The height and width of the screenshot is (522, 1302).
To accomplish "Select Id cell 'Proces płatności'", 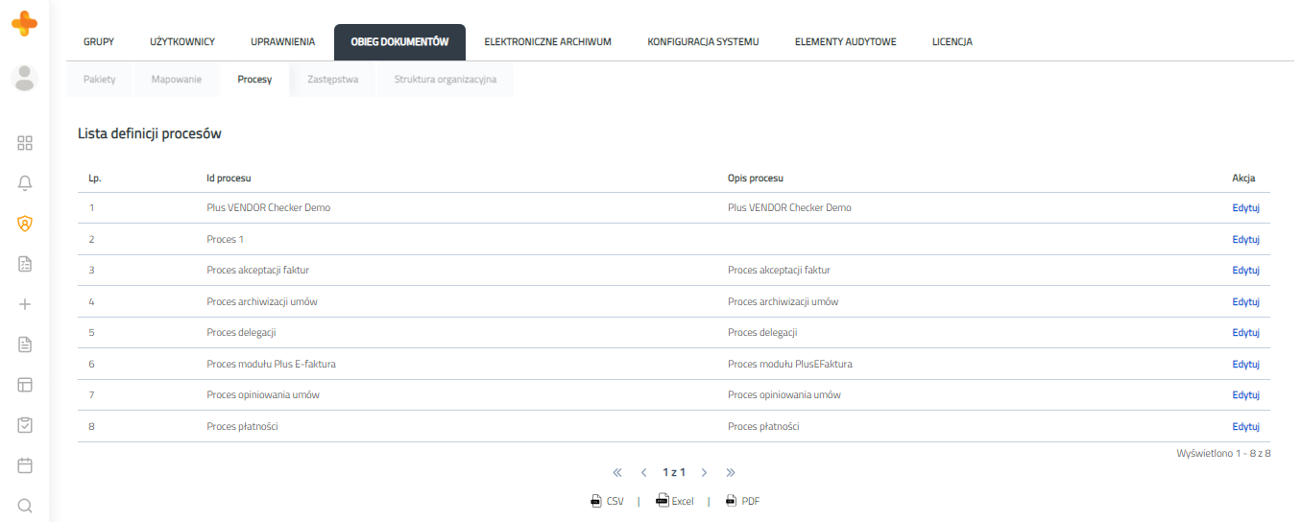I will click(242, 426).
